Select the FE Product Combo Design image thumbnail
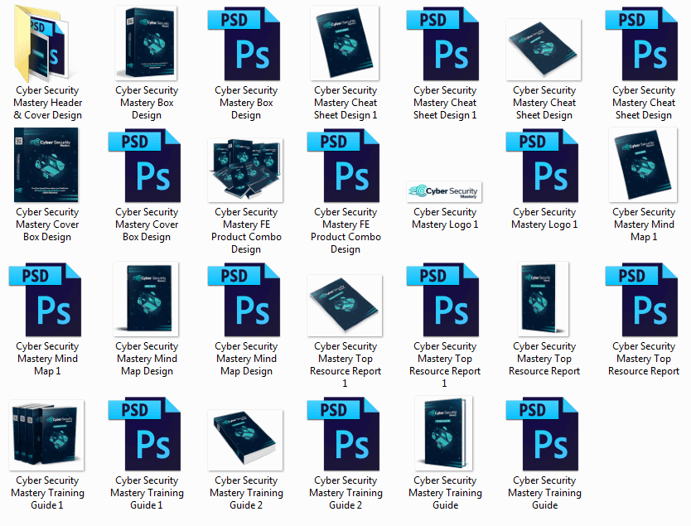 point(245,170)
